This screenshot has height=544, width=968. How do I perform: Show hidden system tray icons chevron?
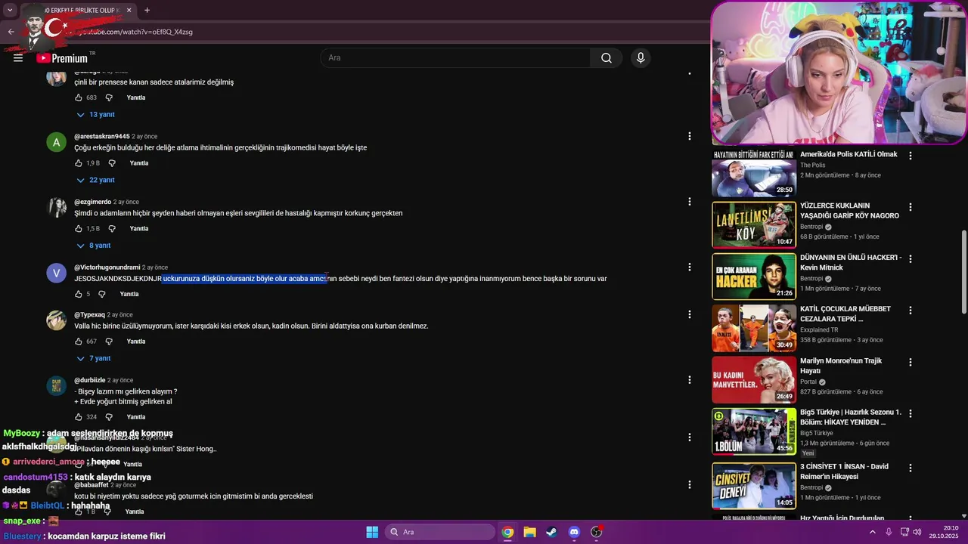click(x=872, y=532)
